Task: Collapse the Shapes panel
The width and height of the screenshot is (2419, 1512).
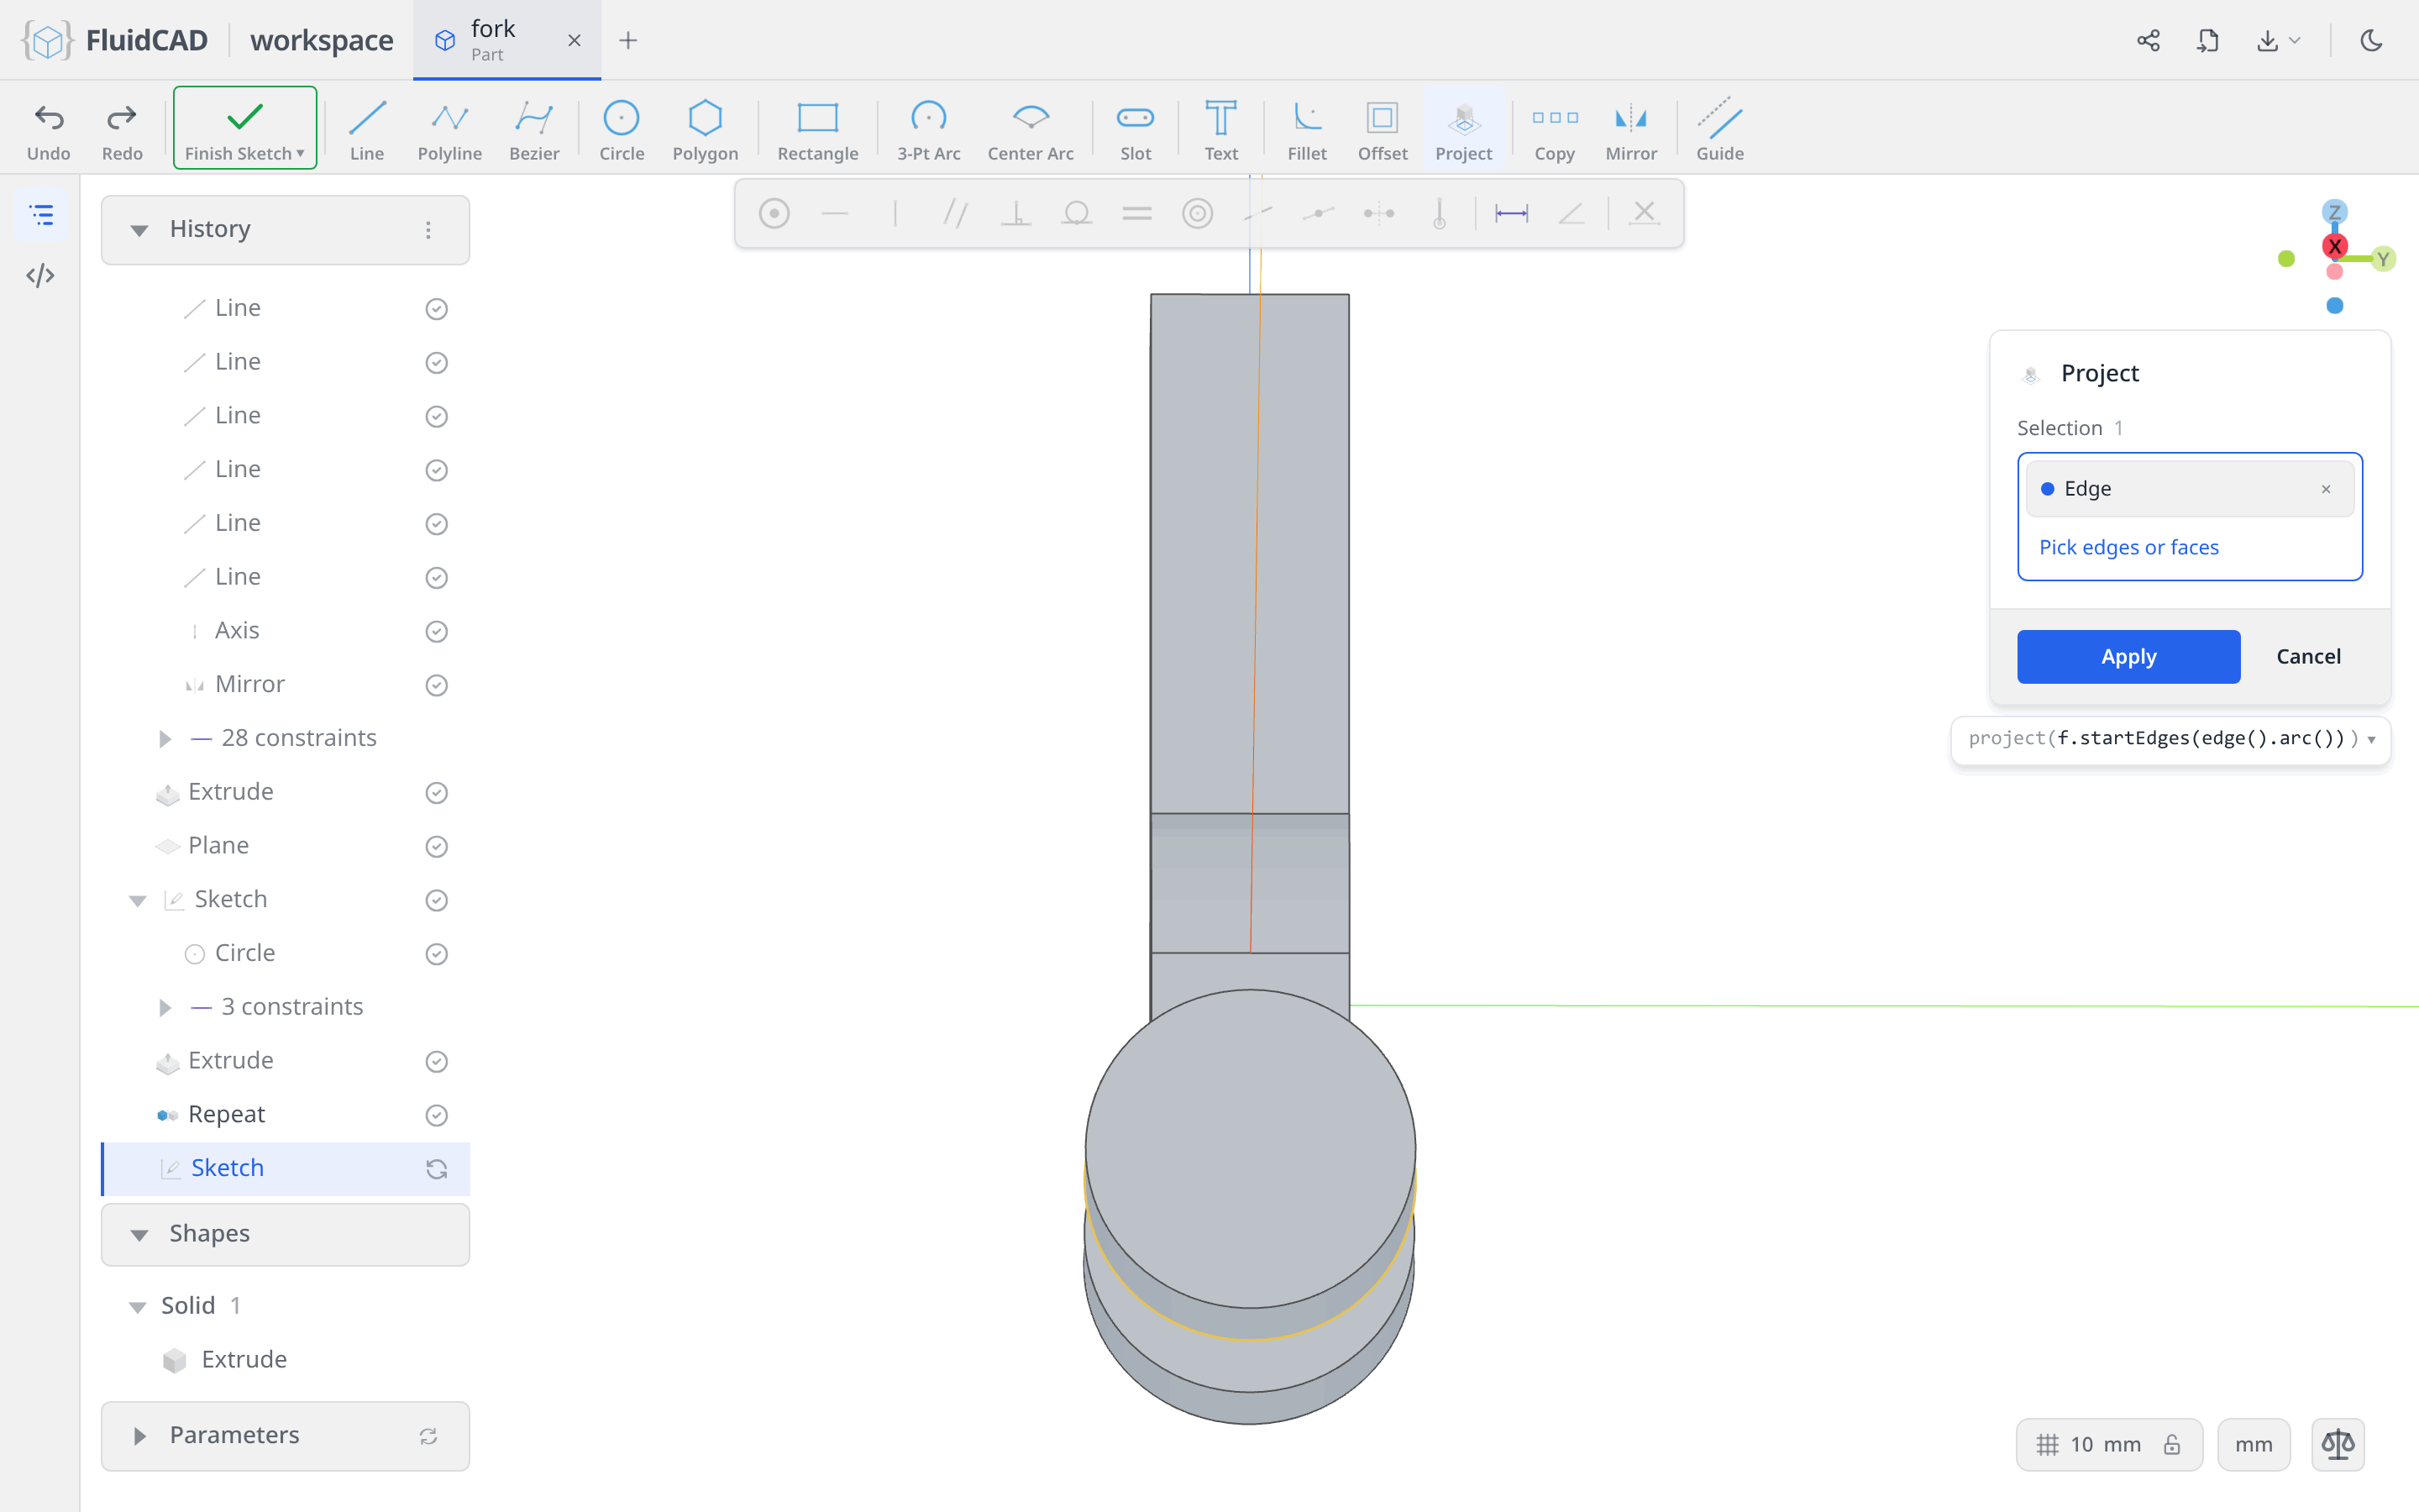Action: (x=139, y=1234)
